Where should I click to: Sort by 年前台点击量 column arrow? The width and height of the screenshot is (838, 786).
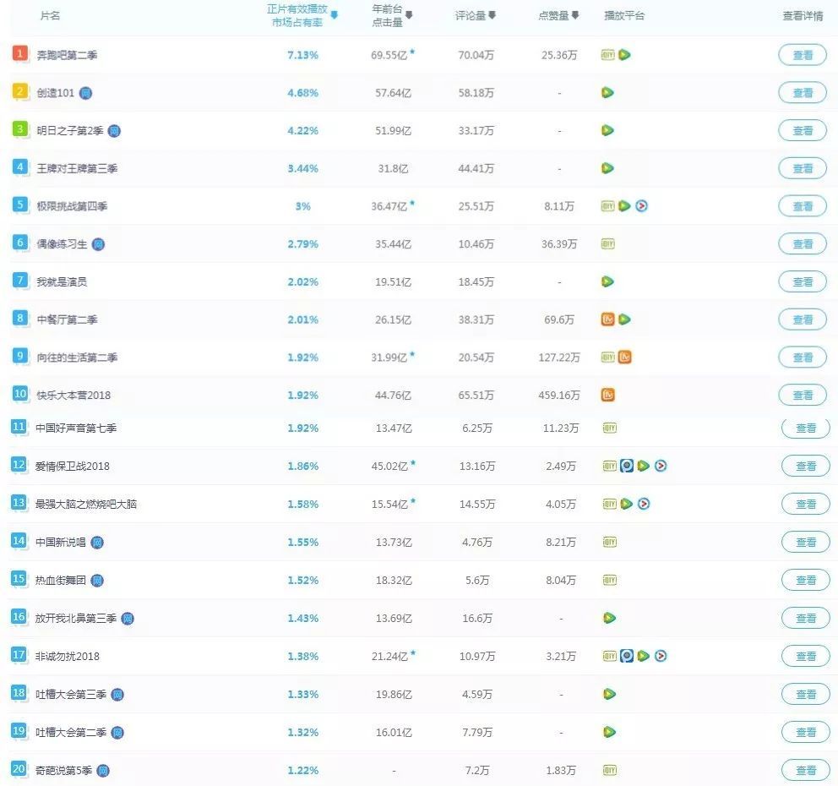[x=409, y=15]
